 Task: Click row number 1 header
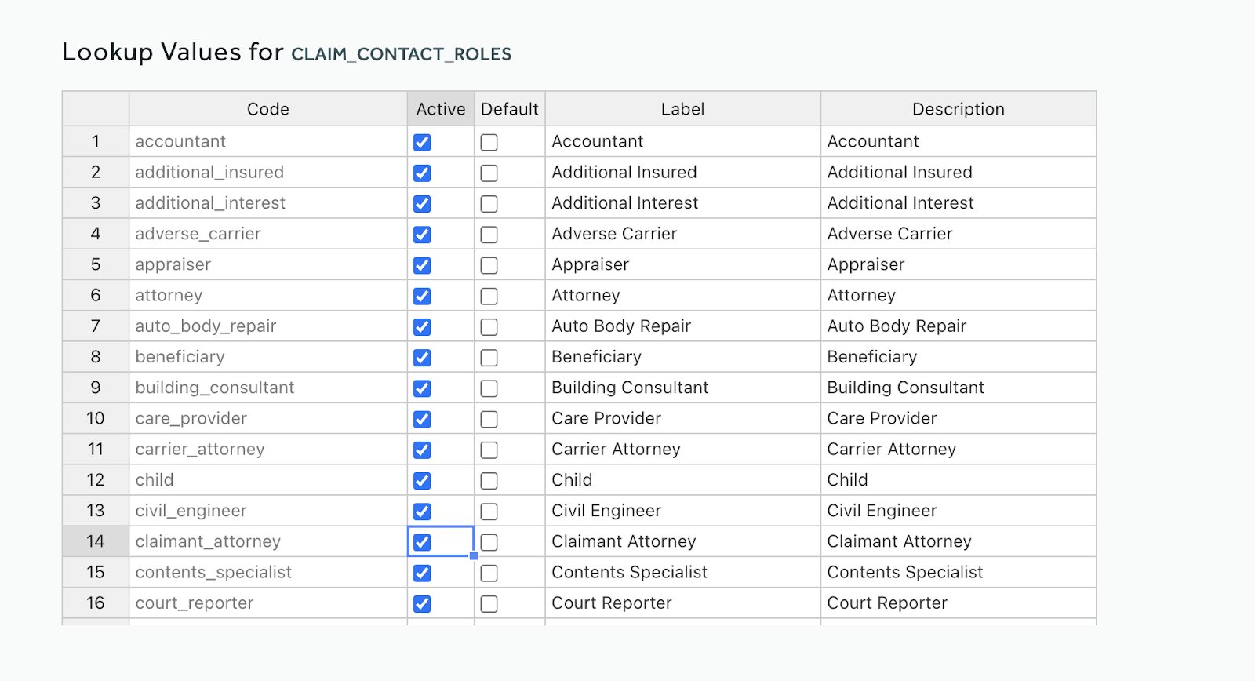[96, 141]
